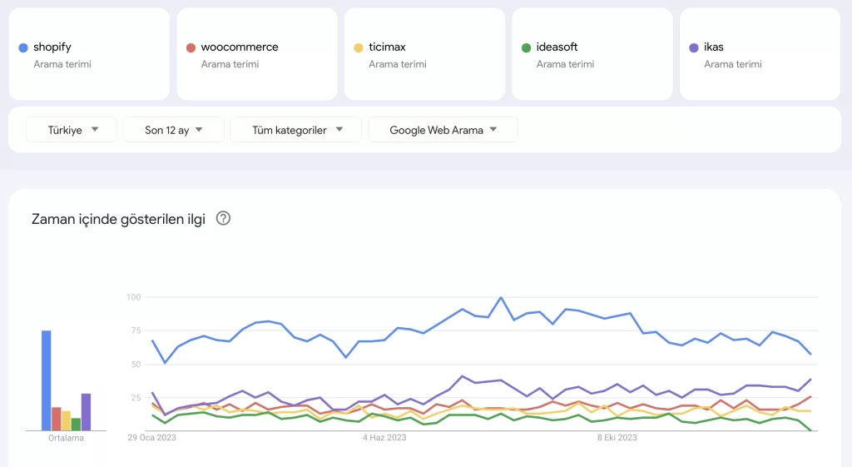Screen dimensions: 852x467
Task: Open the Türkiye region dropdown
Action: [72, 130]
